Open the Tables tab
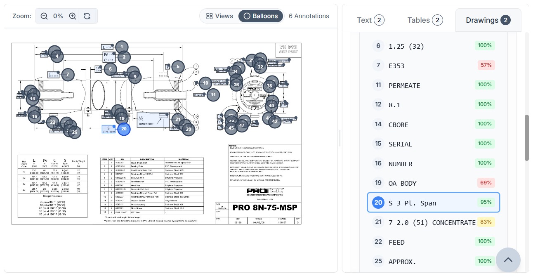533x276 pixels. click(425, 20)
